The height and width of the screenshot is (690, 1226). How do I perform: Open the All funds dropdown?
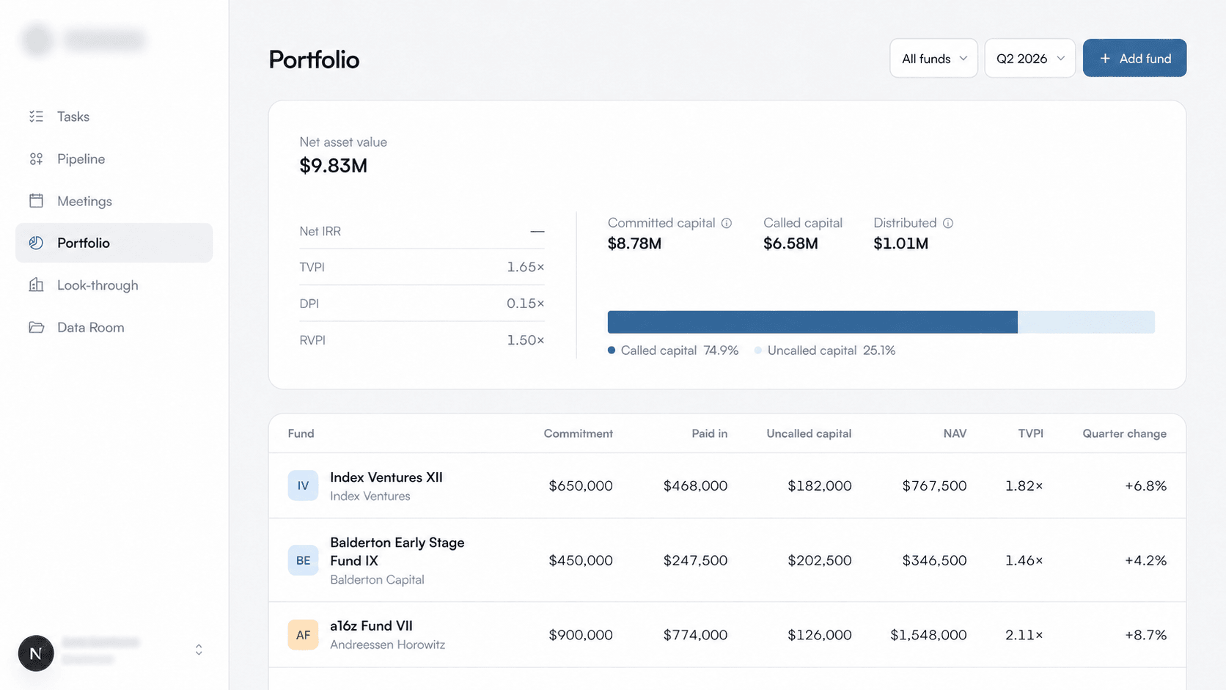coord(933,58)
